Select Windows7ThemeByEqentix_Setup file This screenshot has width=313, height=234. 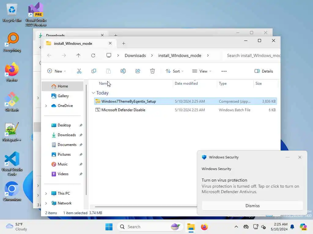coord(186,101)
